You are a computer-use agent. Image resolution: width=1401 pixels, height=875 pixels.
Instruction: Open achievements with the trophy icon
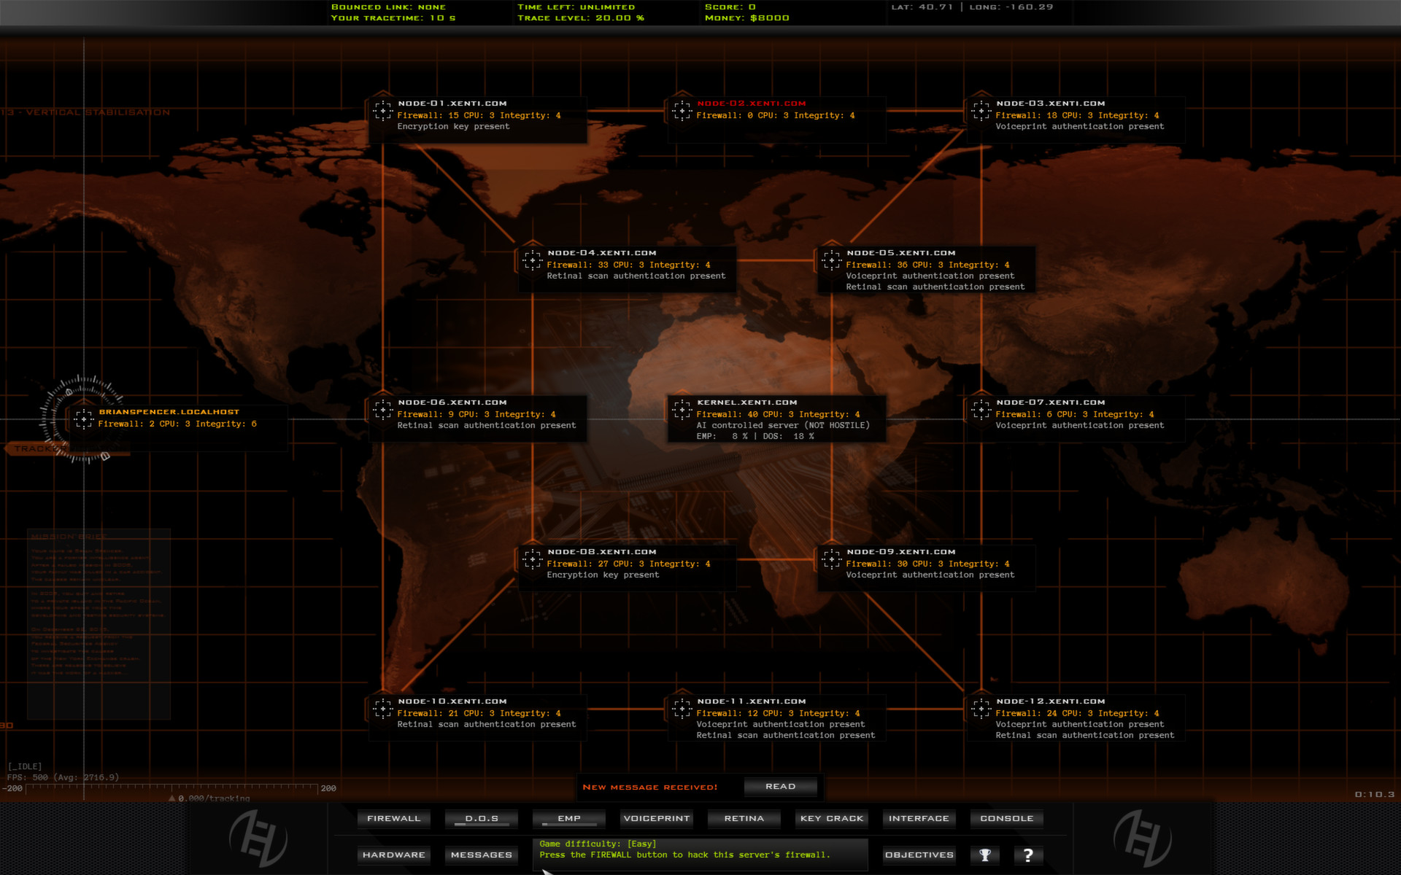[984, 855]
